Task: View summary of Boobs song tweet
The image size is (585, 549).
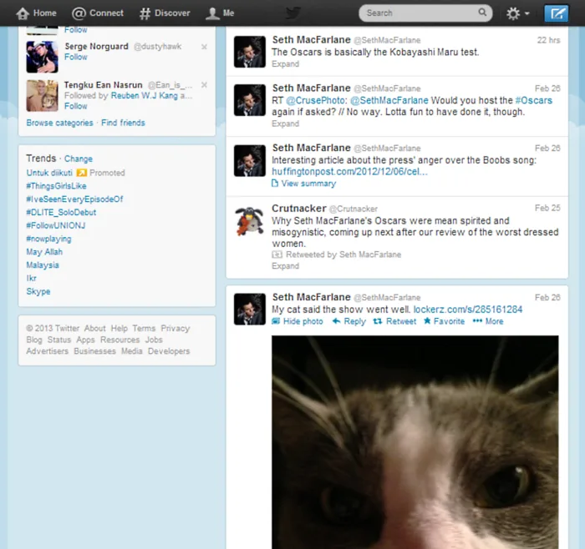Action: [x=304, y=184]
